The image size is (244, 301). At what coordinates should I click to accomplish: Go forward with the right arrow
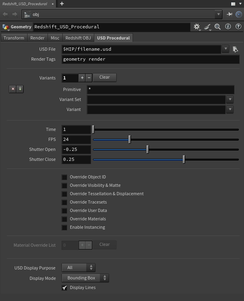coord(15,14)
